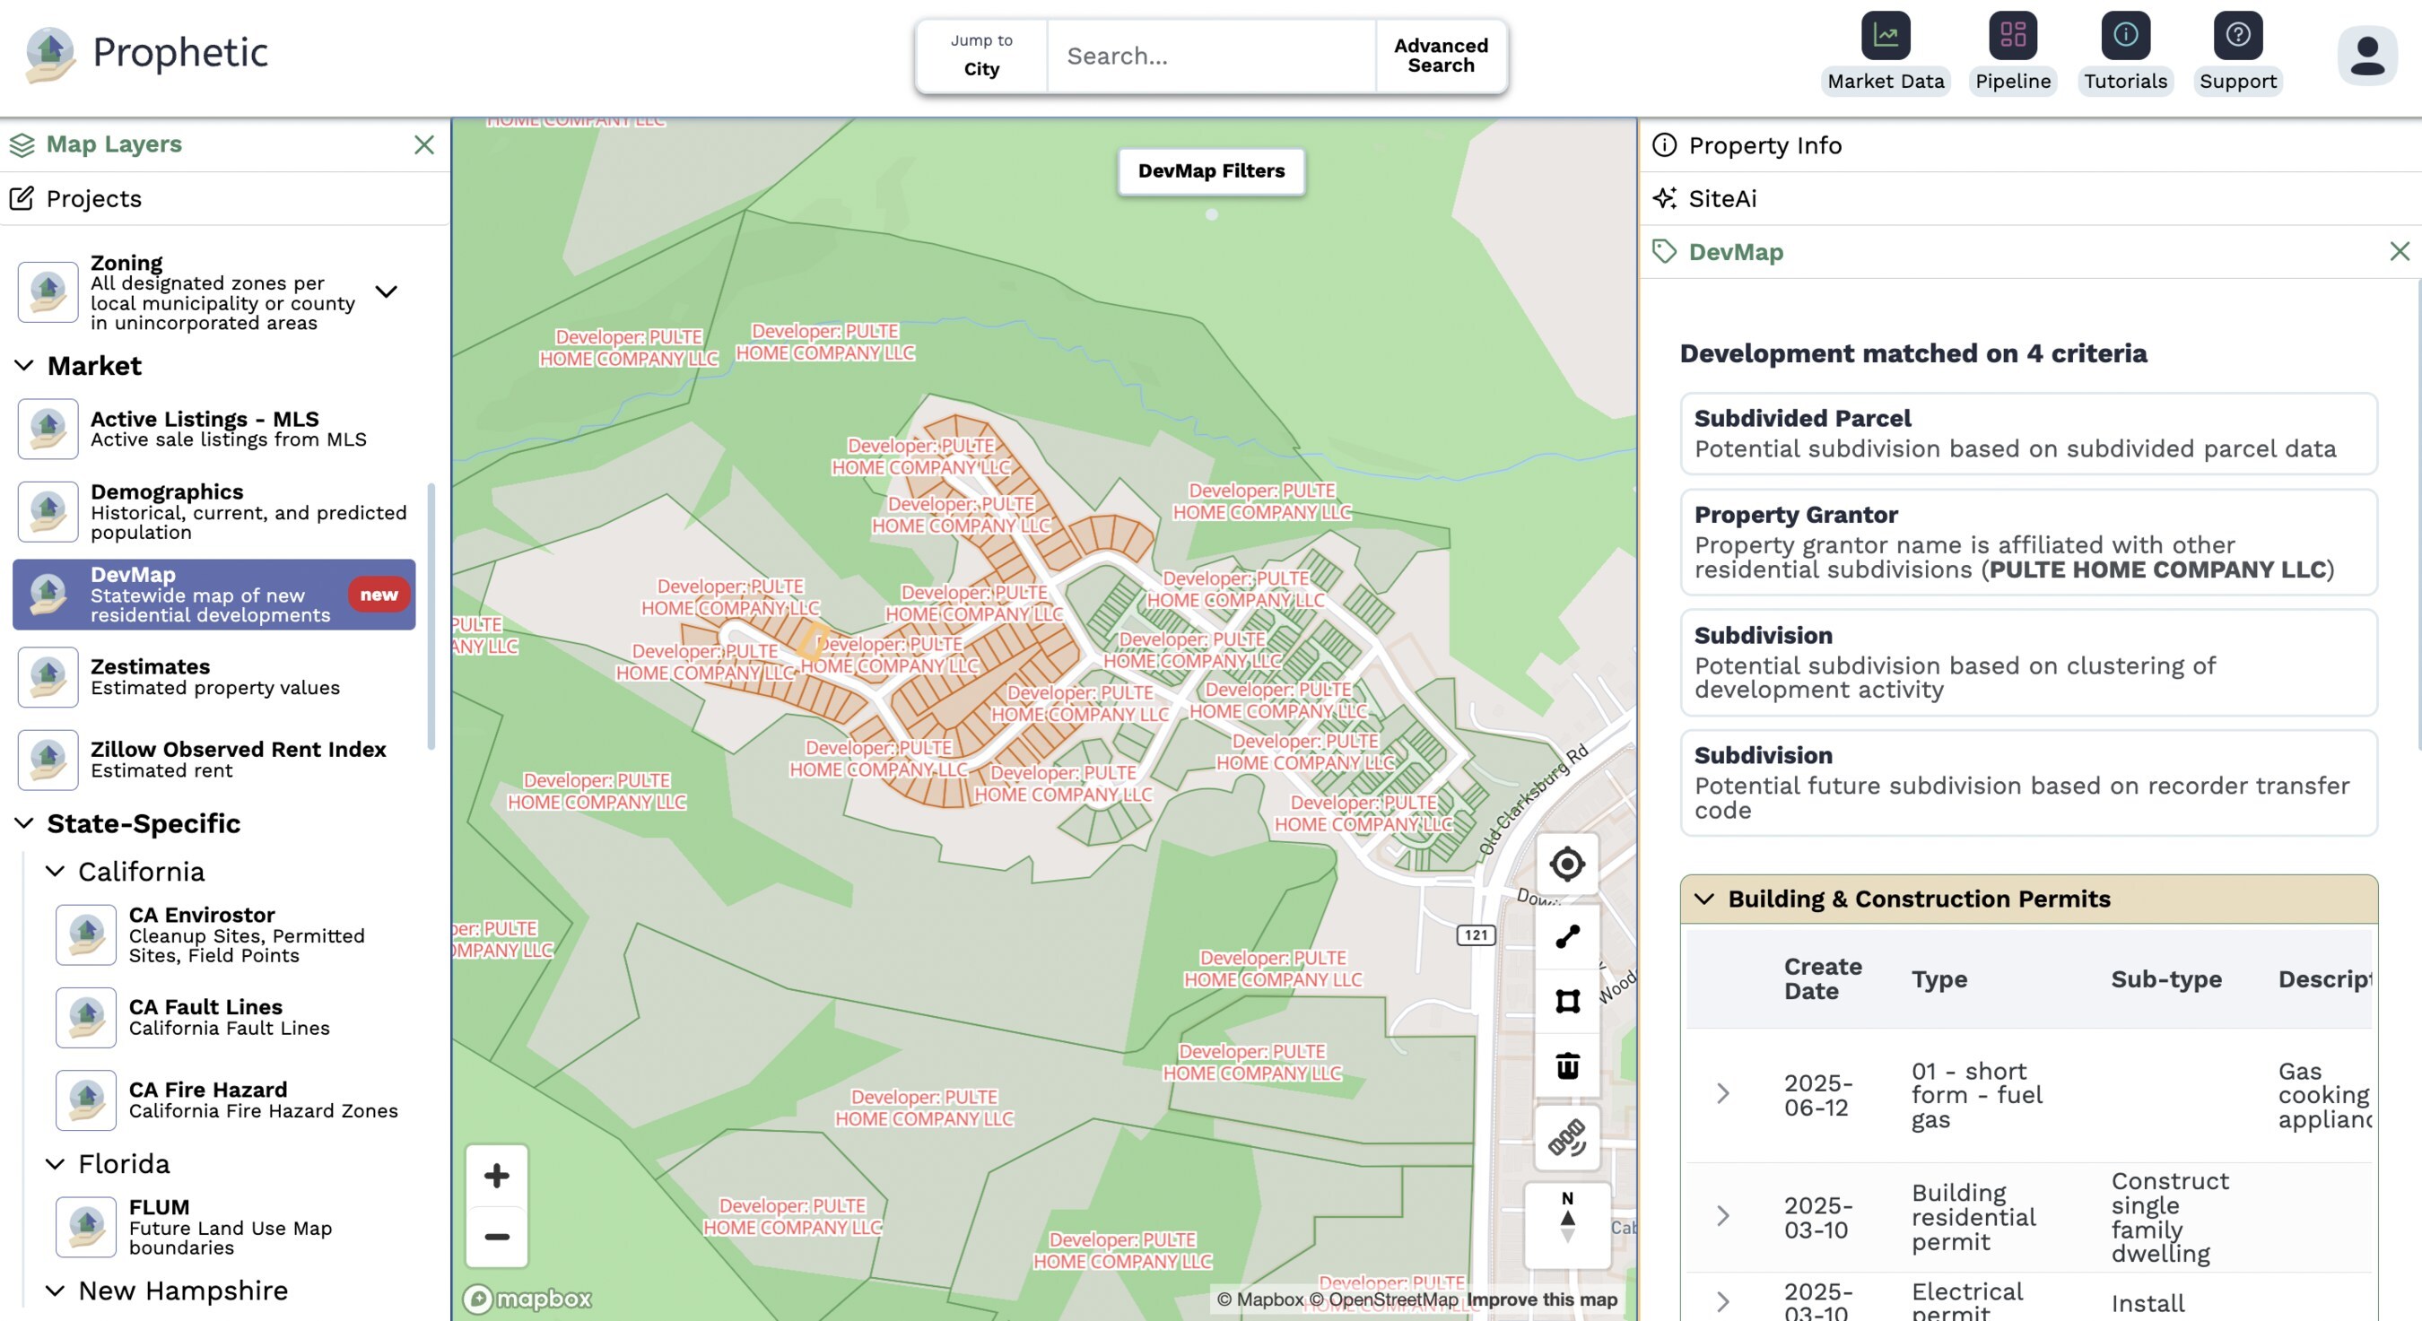Image resolution: width=2422 pixels, height=1321 pixels.
Task: Click the Search input field
Action: (x=1210, y=56)
